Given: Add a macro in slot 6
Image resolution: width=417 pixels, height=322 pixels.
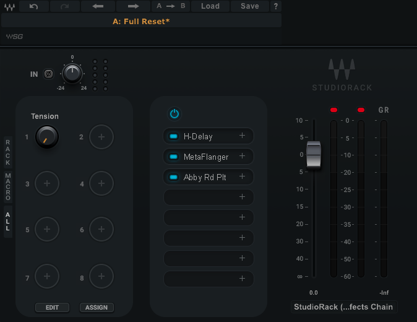Looking at the screenshot, I should point(101,229).
